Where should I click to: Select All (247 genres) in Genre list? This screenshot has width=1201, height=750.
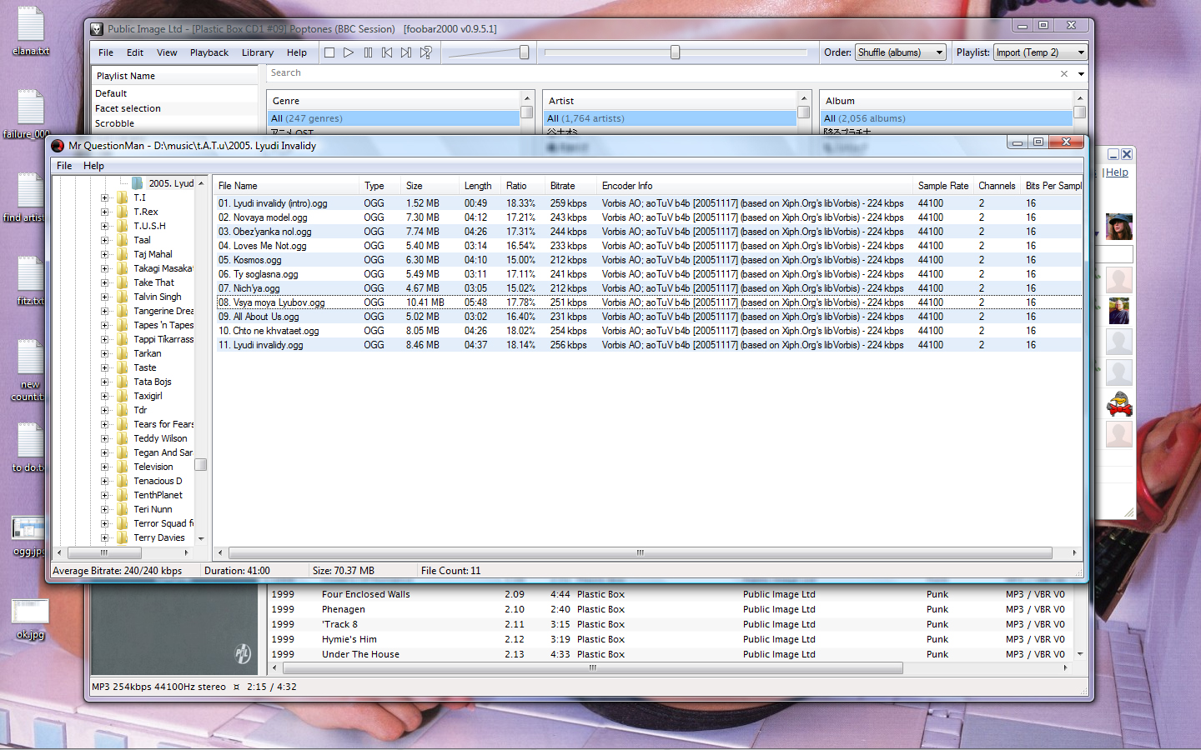pyautogui.click(x=394, y=118)
